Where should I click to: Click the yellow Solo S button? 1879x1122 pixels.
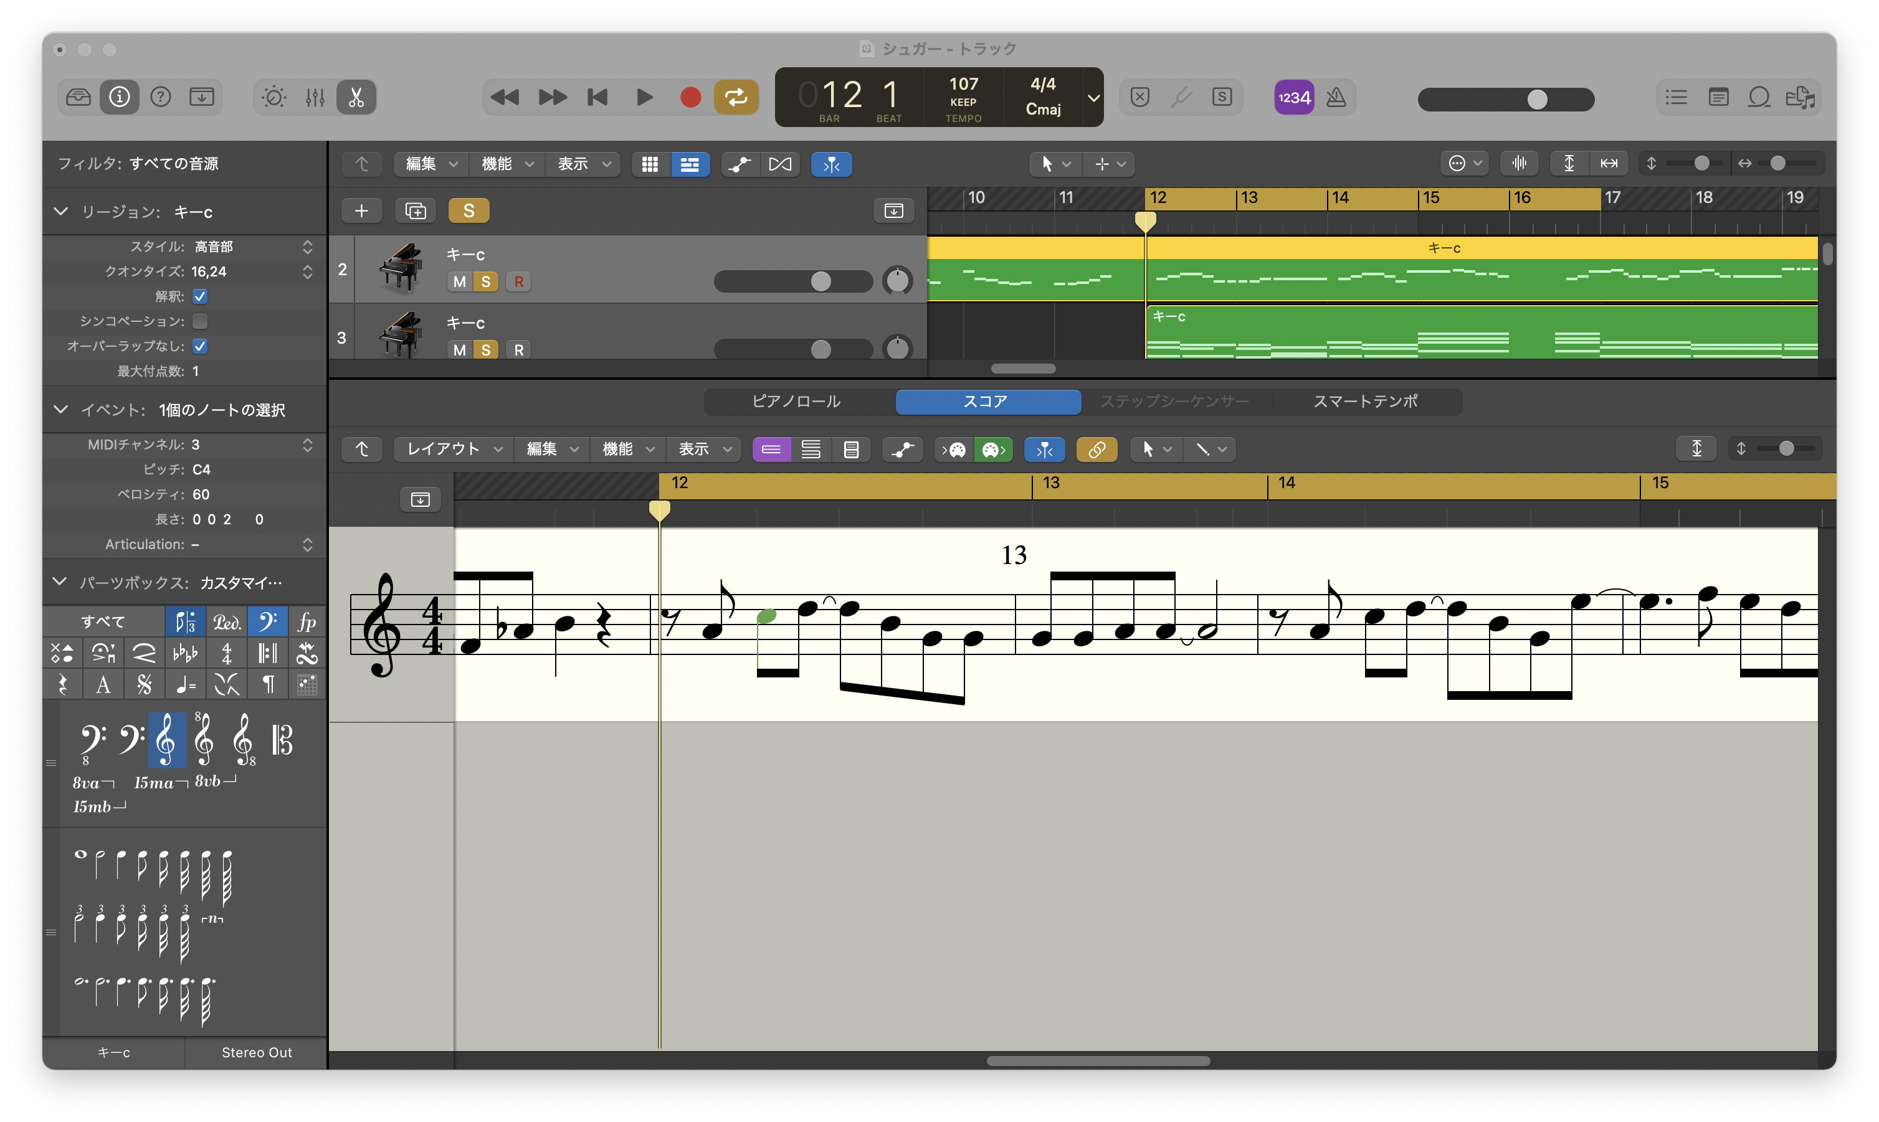(469, 211)
